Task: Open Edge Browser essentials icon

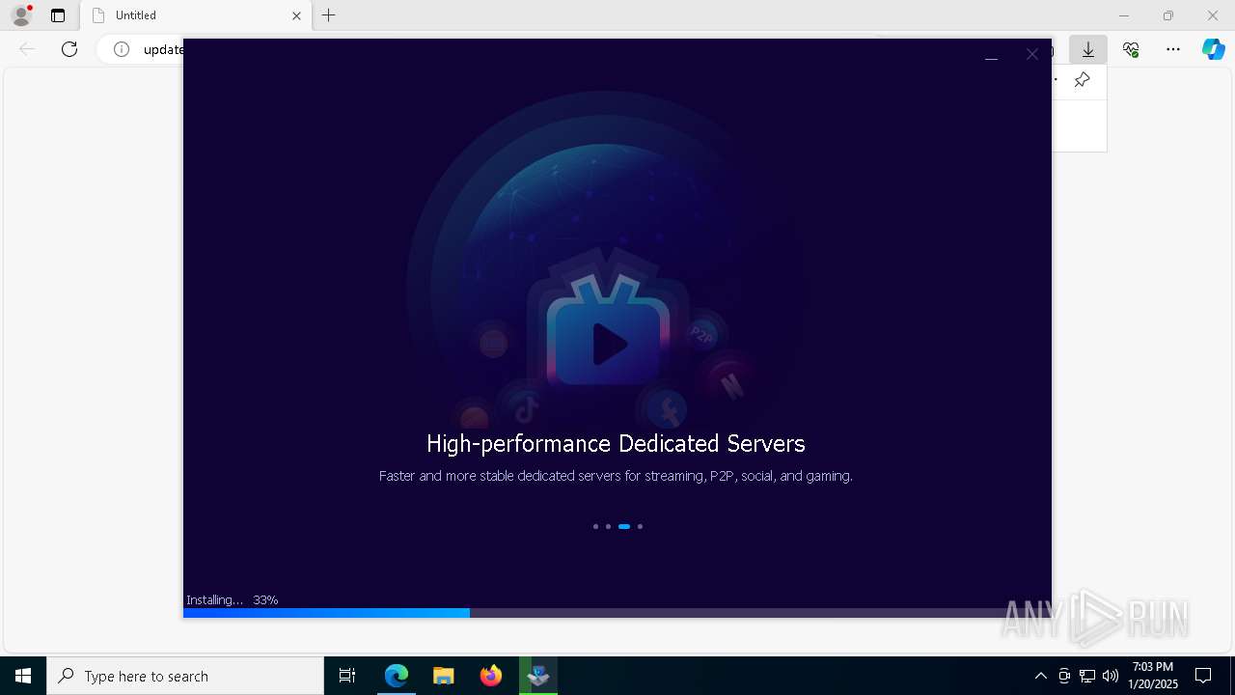Action: pyautogui.click(x=1131, y=49)
